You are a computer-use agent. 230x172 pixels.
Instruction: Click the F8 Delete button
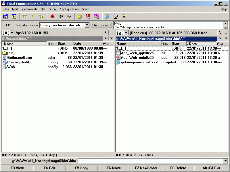tap(178, 168)
